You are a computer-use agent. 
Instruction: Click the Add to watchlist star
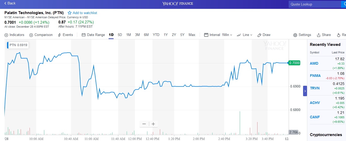[x=70, y=13]
